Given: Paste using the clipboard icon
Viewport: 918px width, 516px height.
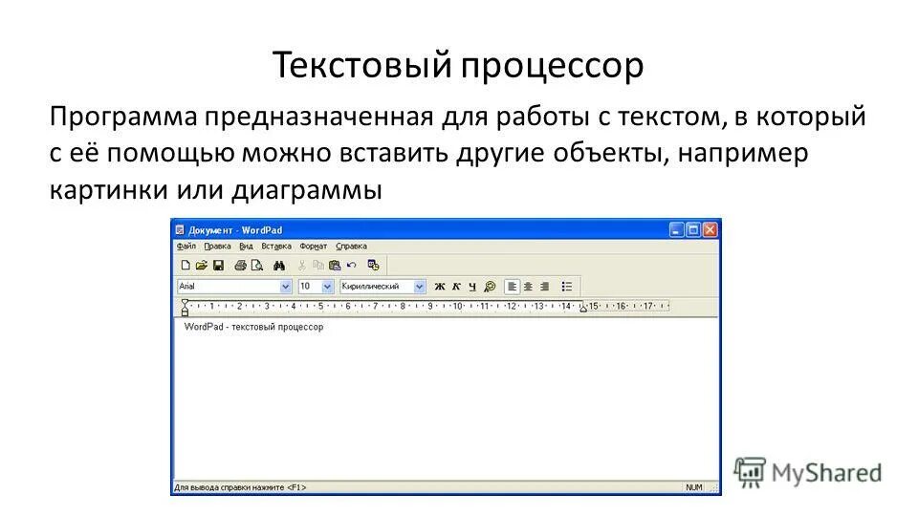Looking at the screenshot, I should pos(335,265).
